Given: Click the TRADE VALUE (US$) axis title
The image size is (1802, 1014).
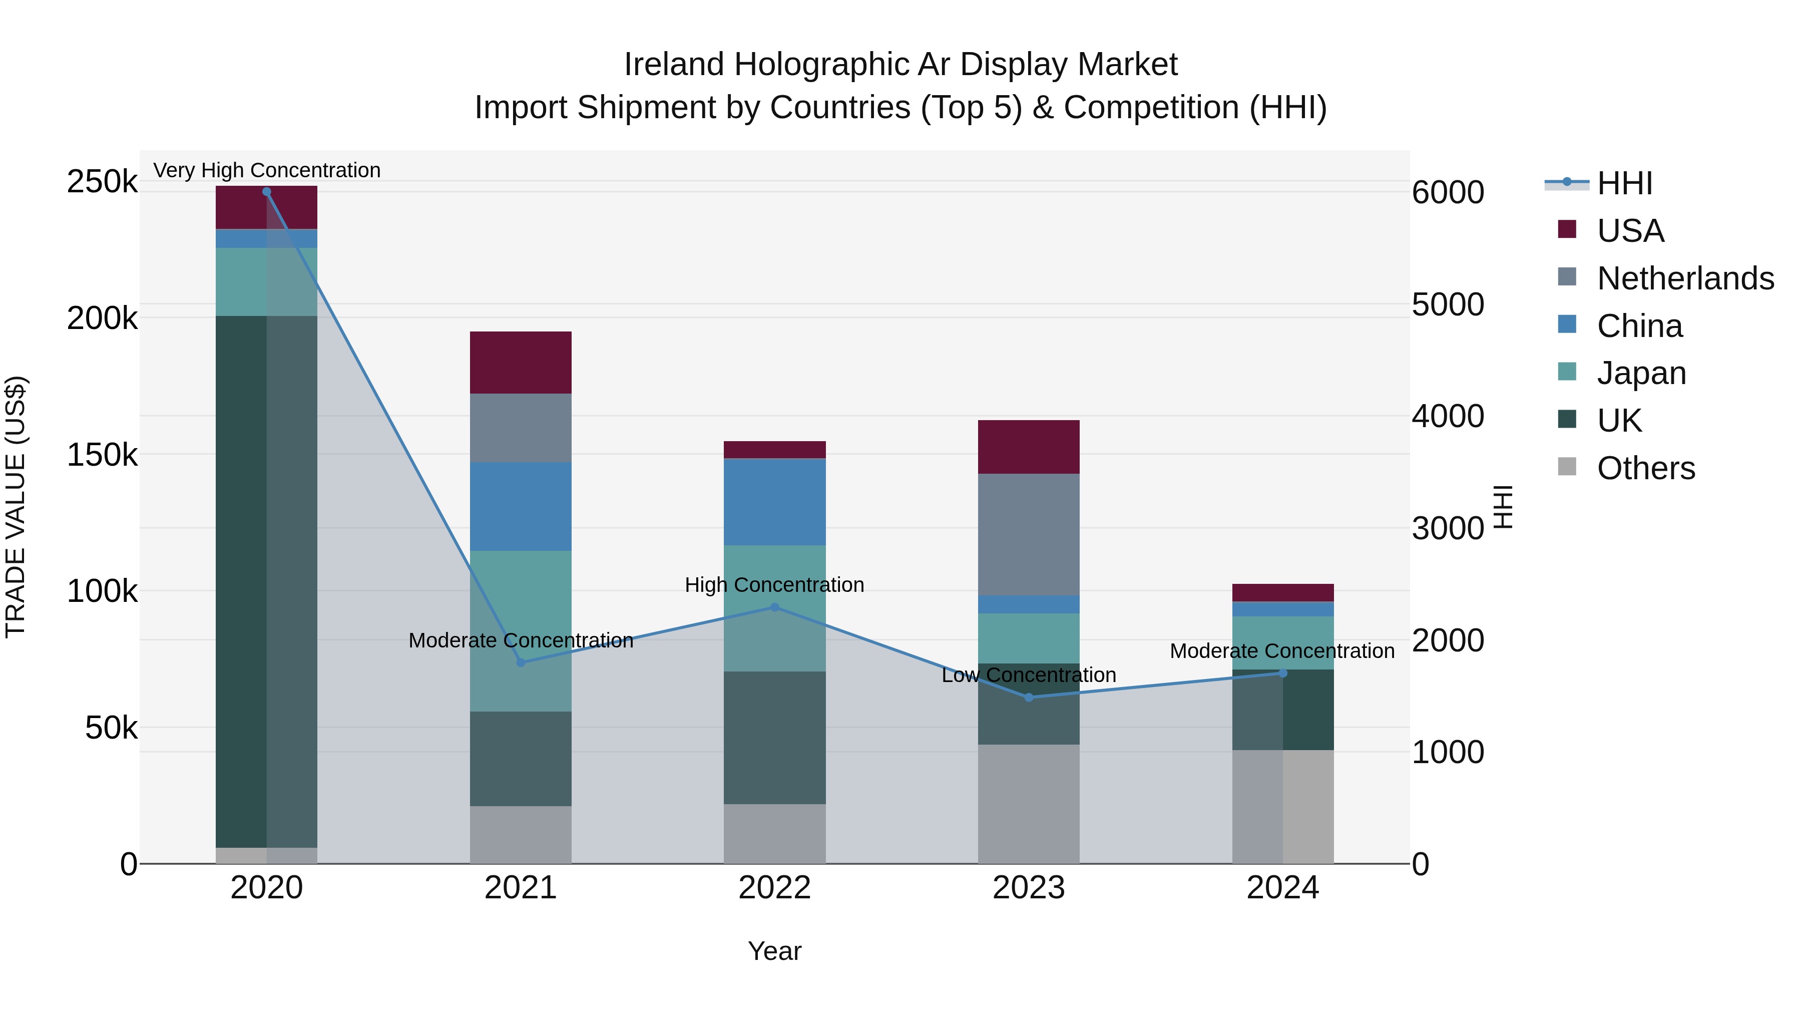Looking at the screenshot, I should click(16, 507).
